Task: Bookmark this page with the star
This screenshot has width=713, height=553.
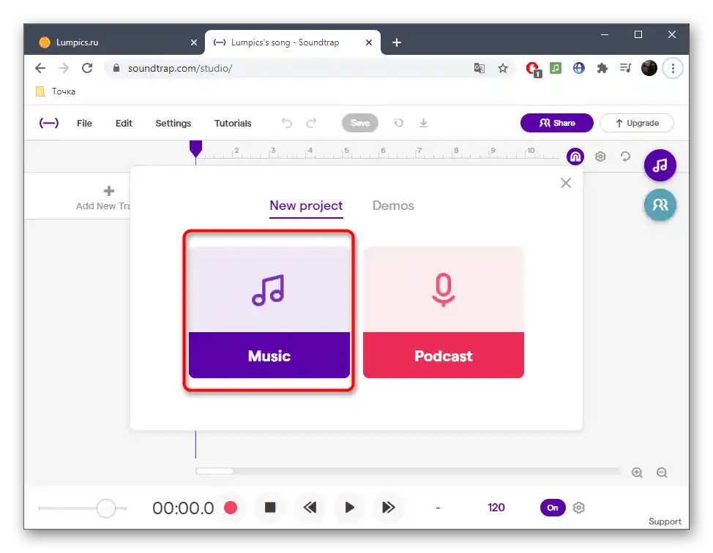Action: 502,68
